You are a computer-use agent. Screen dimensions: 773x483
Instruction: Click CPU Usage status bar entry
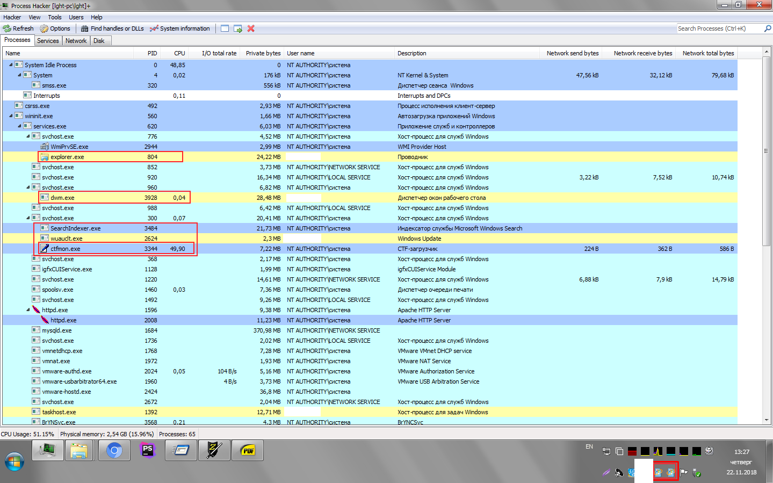click(28, 434)
